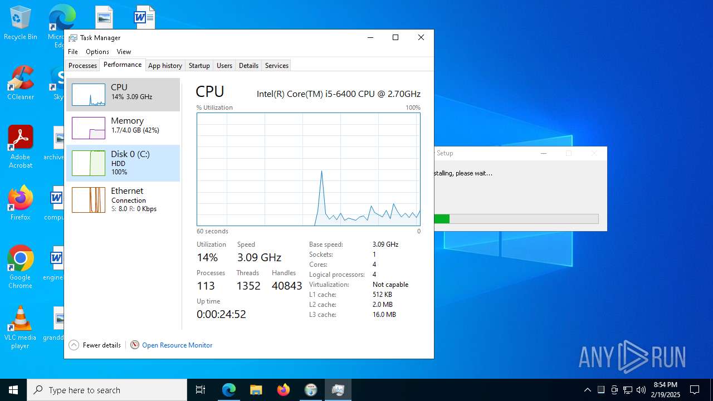Open Firefox from the taskbar
The image size is (713, 401).
click(283, 390)
